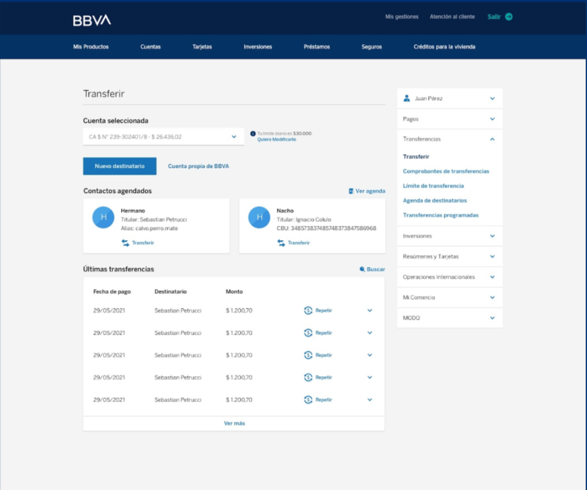
Task: Click the repeat icon in the third transfer row
Action: point(308,355)
